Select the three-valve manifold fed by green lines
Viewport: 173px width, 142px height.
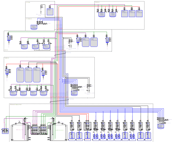click(x=43, y=130)
